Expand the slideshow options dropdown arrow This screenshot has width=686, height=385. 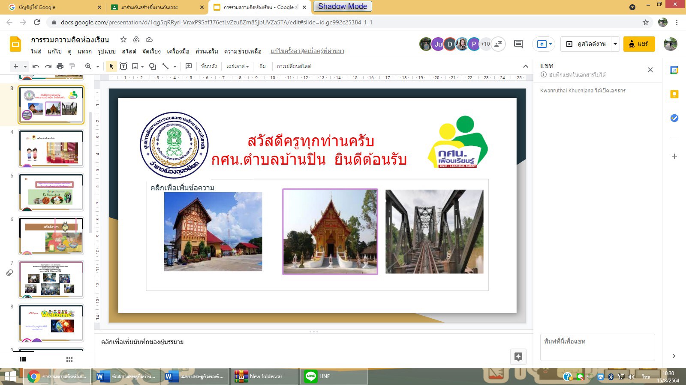click(x=615, y=44)
